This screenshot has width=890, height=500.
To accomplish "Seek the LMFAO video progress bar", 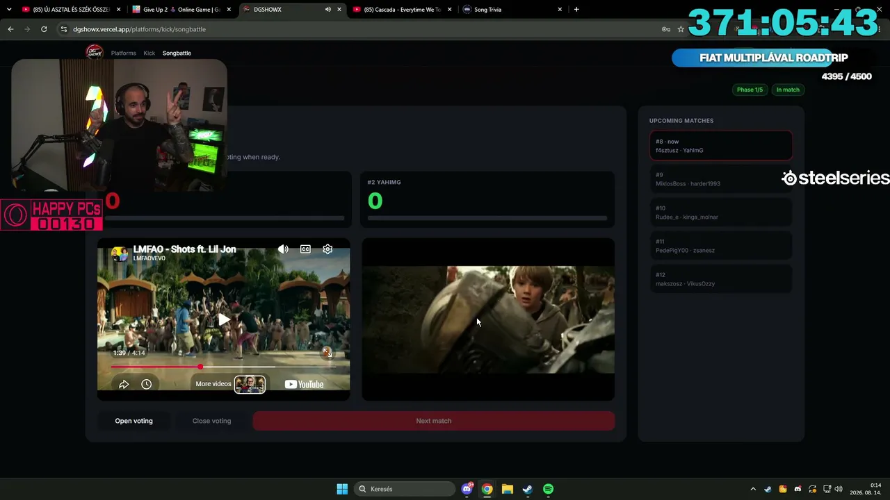I will [224, 367].
